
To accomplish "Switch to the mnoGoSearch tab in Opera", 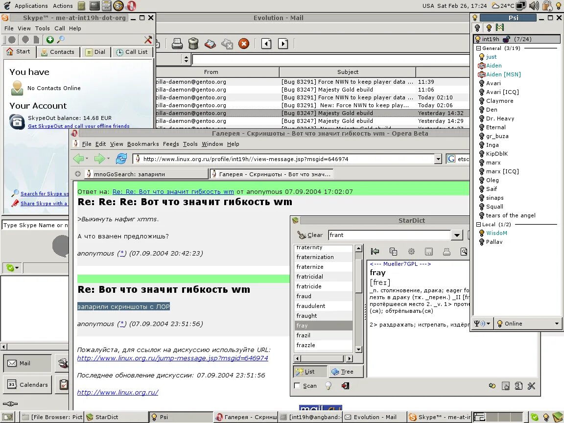I will tap(147, 174).
